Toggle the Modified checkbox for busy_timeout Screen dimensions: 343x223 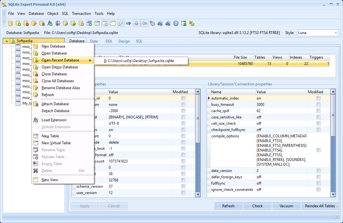pyautogui.click(x=318, y=105)
